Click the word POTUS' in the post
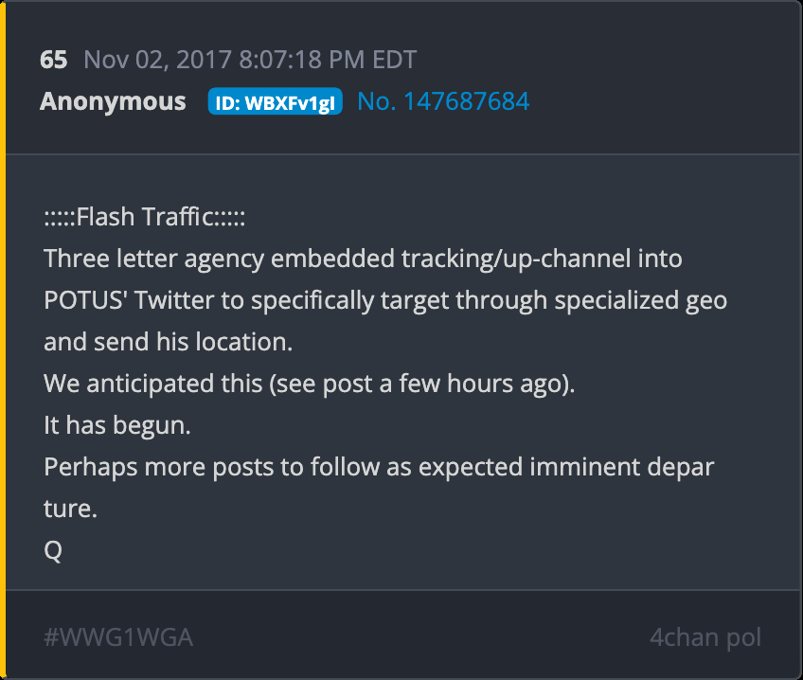The image size is (803, 680). (85, 300)
